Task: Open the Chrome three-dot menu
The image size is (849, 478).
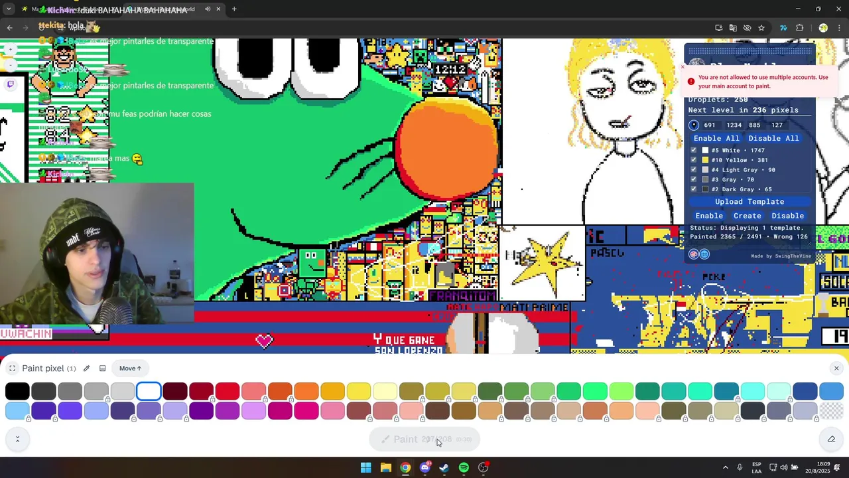Action: coord(840,28)
